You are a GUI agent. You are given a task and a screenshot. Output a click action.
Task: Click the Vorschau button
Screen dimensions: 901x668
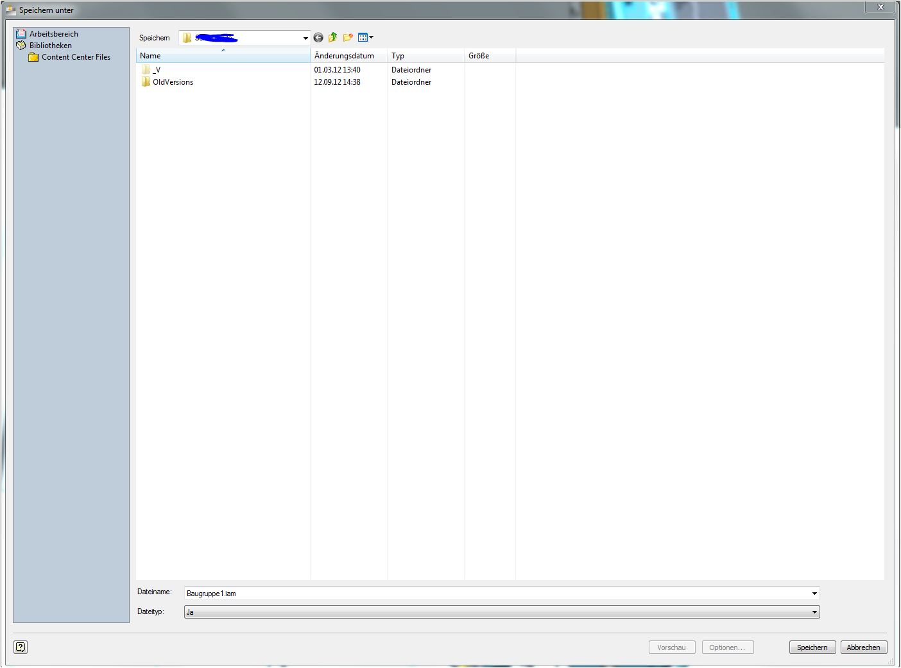(672, 647)
